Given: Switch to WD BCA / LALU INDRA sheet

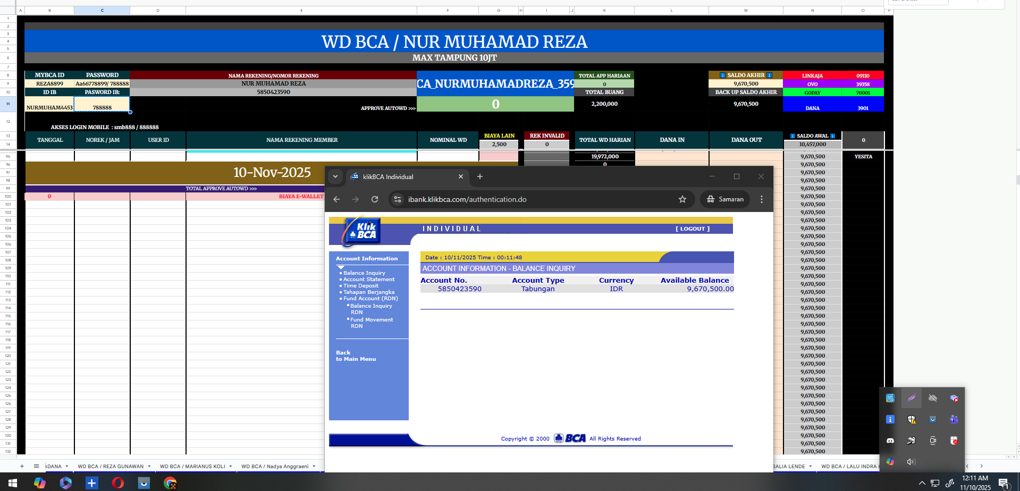Looking at the screenshot, I should coord(849,467).
